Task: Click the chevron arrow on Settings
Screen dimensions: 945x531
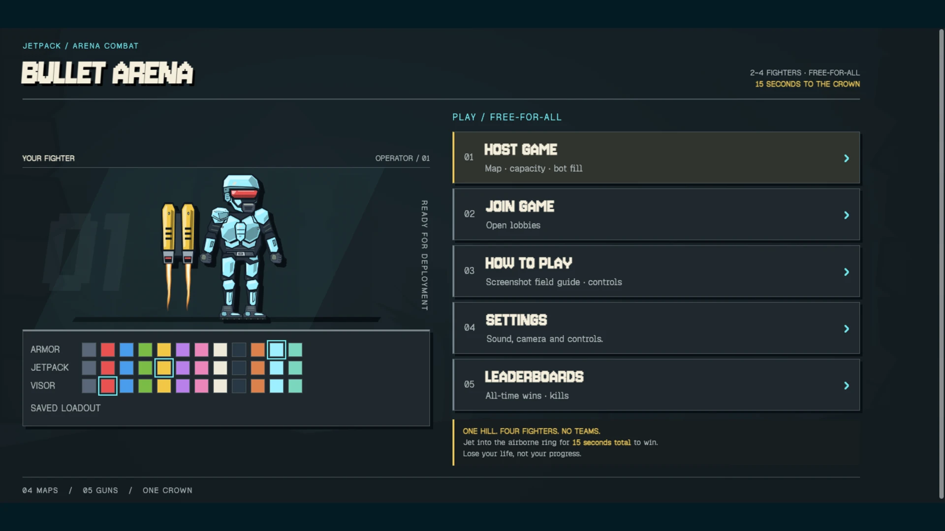Action: [x=847, y=329]
